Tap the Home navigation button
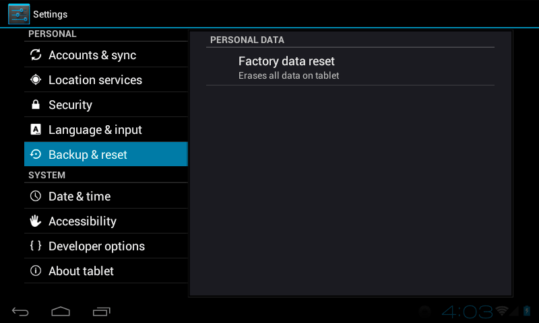This screenshot has width=539, height=323. coord(61,311)
